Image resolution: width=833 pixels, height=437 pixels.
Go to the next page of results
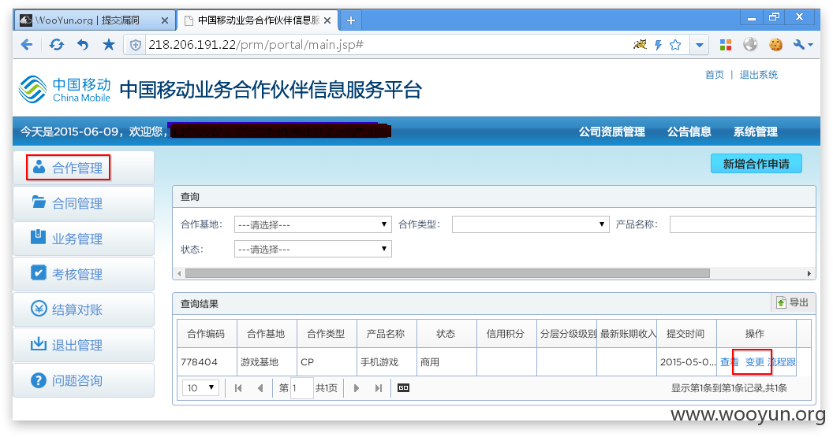(357, 388)
